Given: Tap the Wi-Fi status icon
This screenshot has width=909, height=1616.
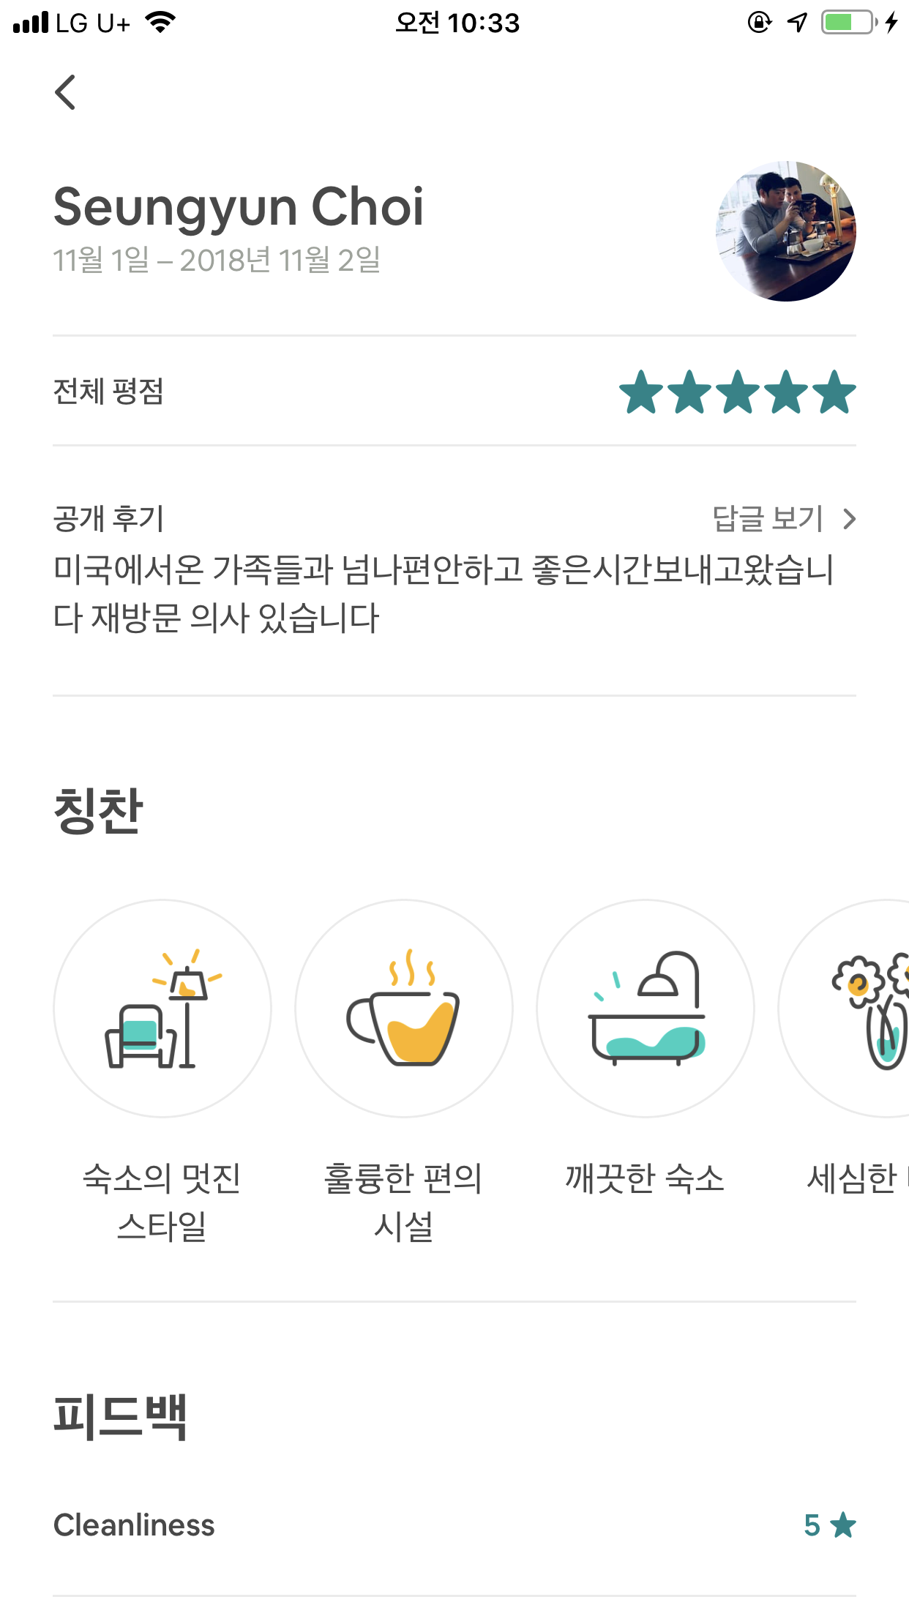Looking at the screenshot, I should coord(160,23).
